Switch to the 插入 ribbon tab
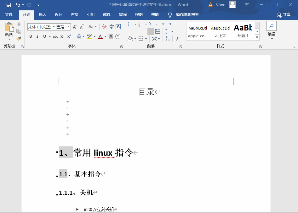Screen dimensions: 298x213 tap(42, 14)
